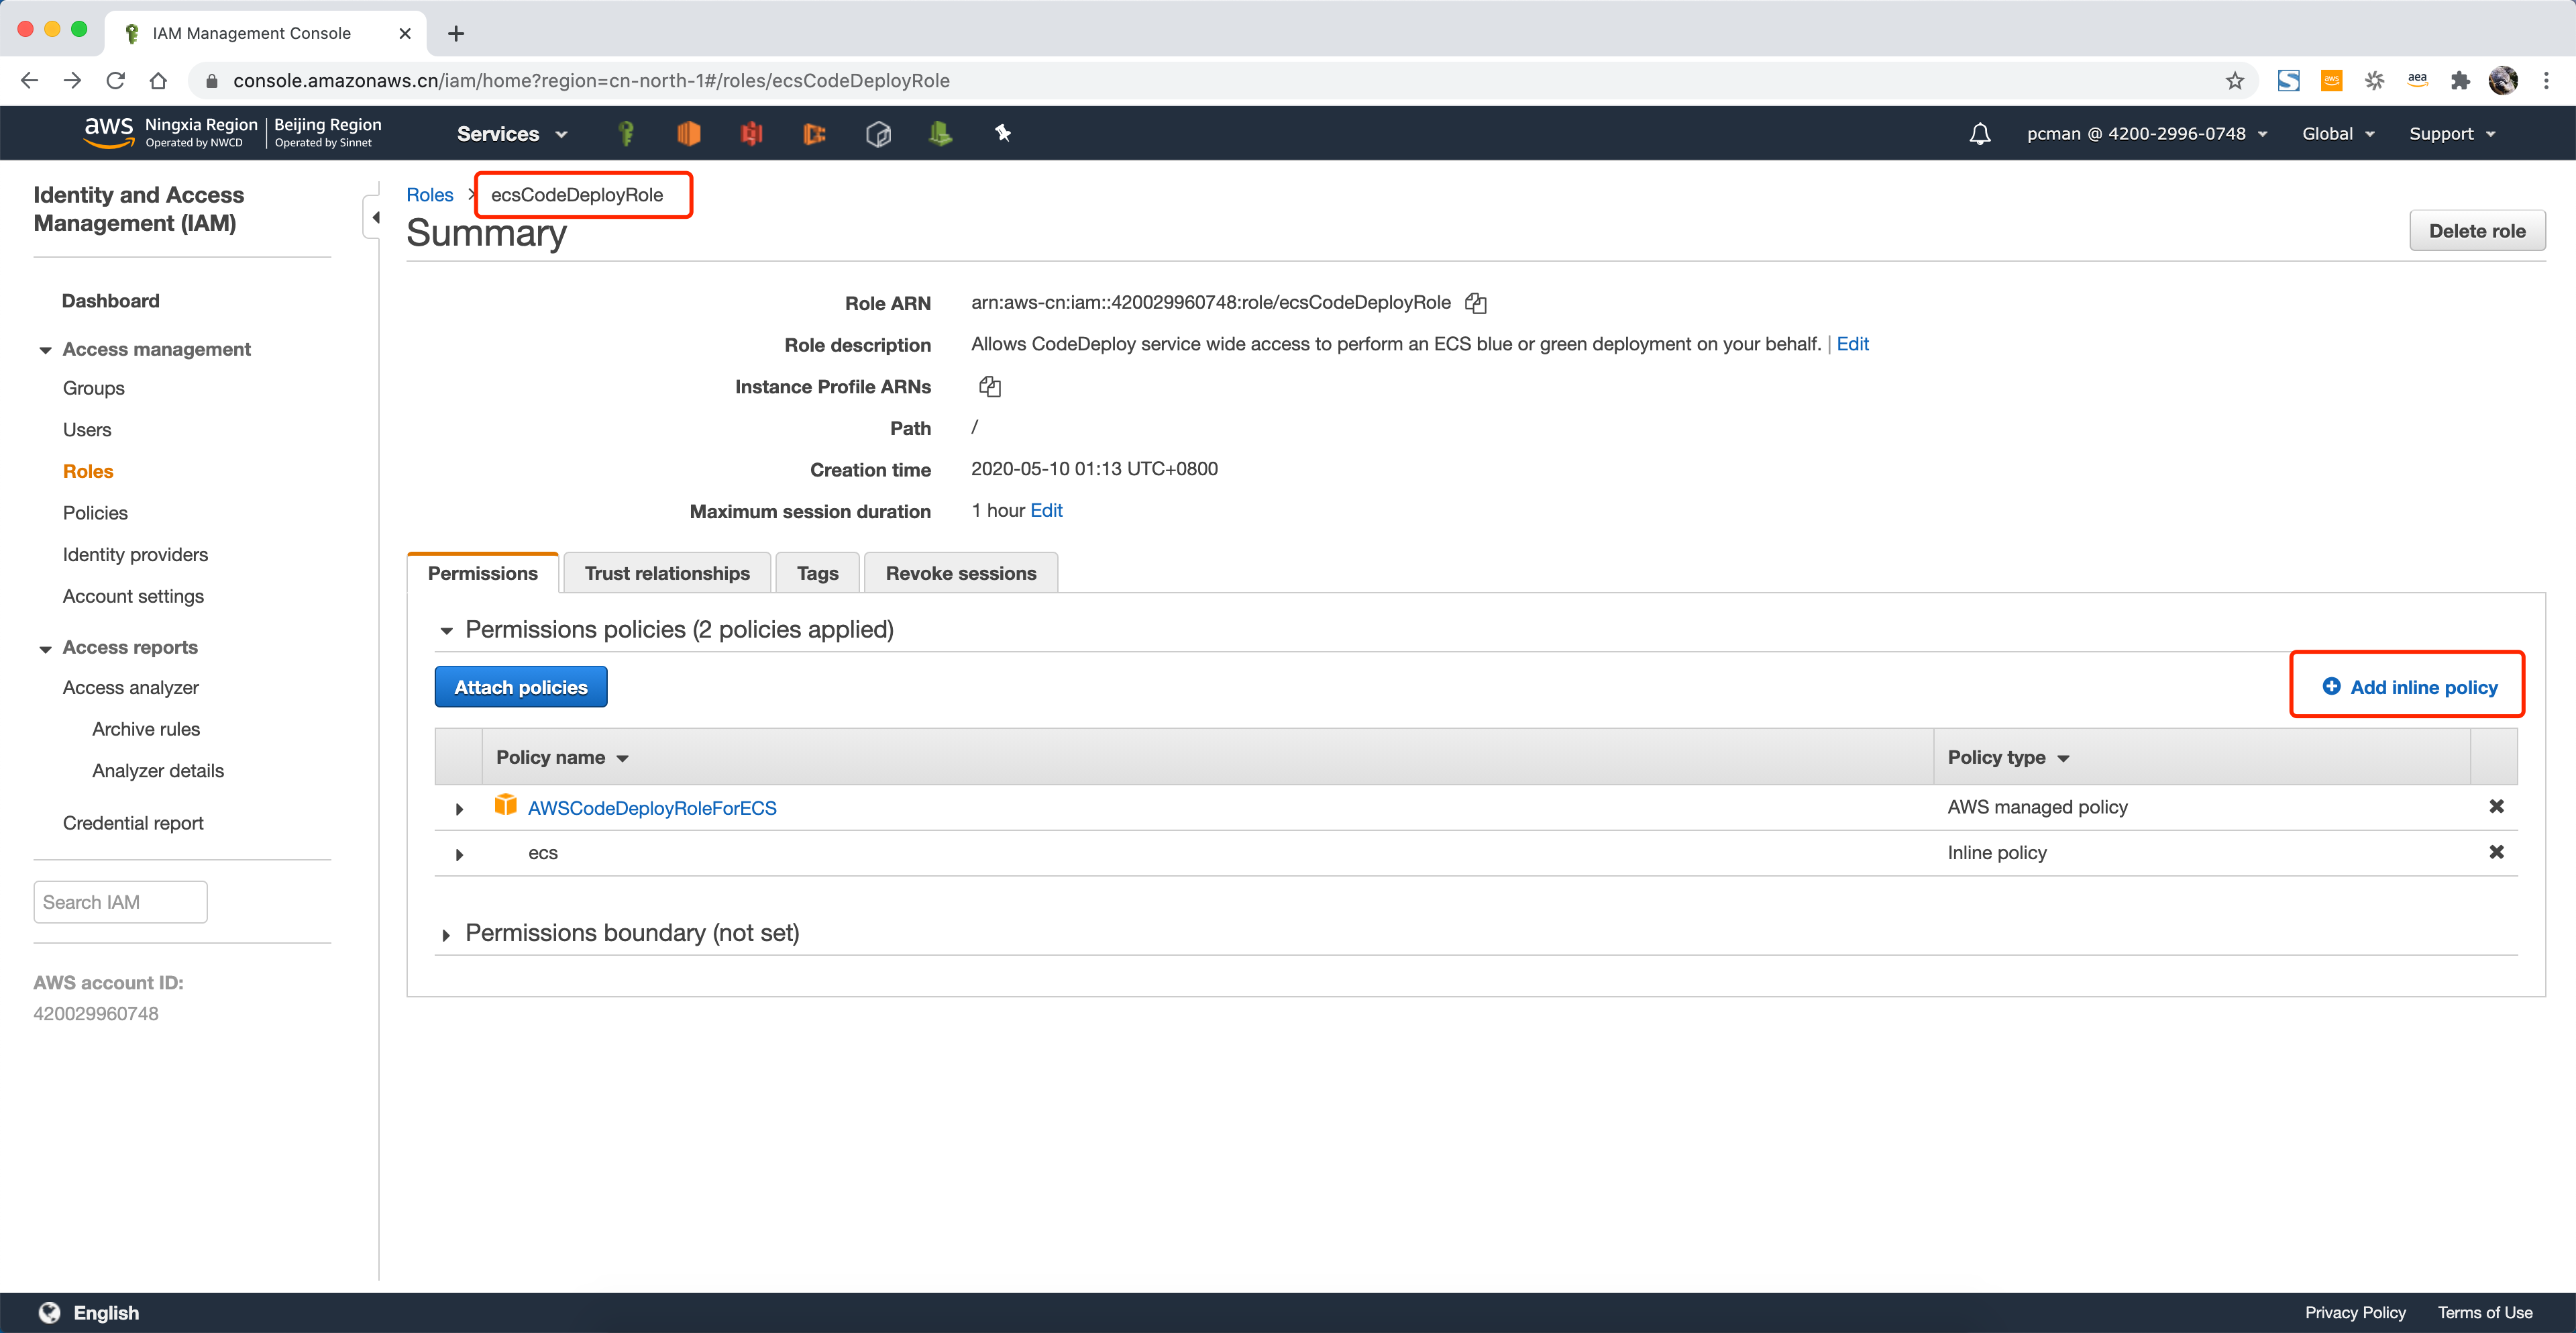This screenshot has height=1333, width=2576.
Task: Click Add inline policy
Action: (x=2409, y=687)
